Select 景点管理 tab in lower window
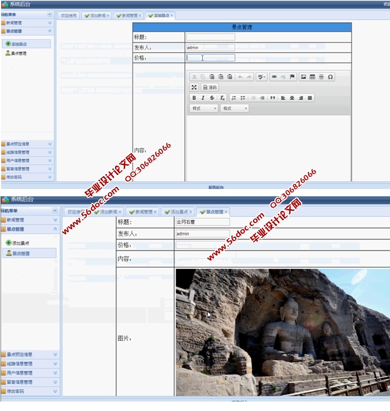The width and height of the screenshot is (390, 411). (212, 212)
